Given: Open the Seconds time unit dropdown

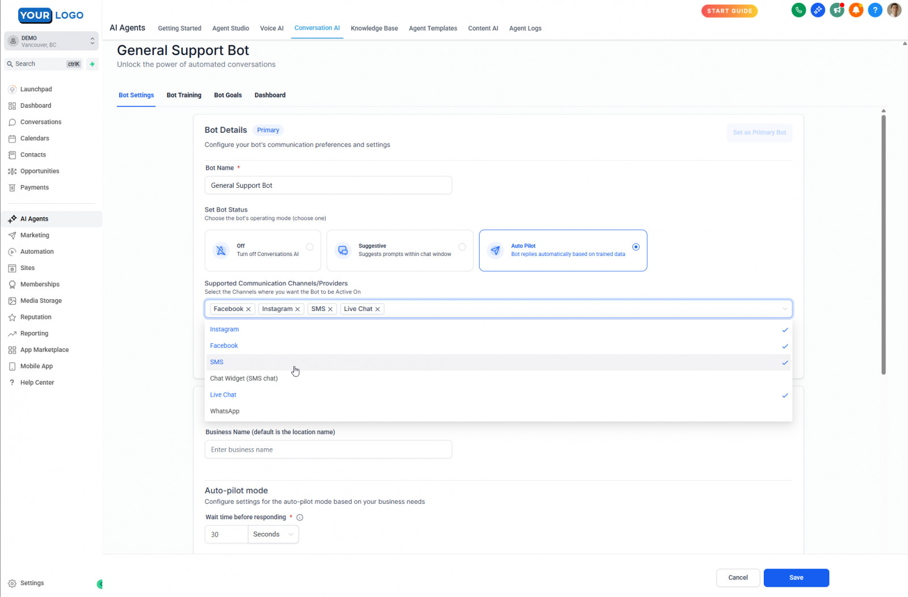Looking at the screenshot, I should point(273,535).
